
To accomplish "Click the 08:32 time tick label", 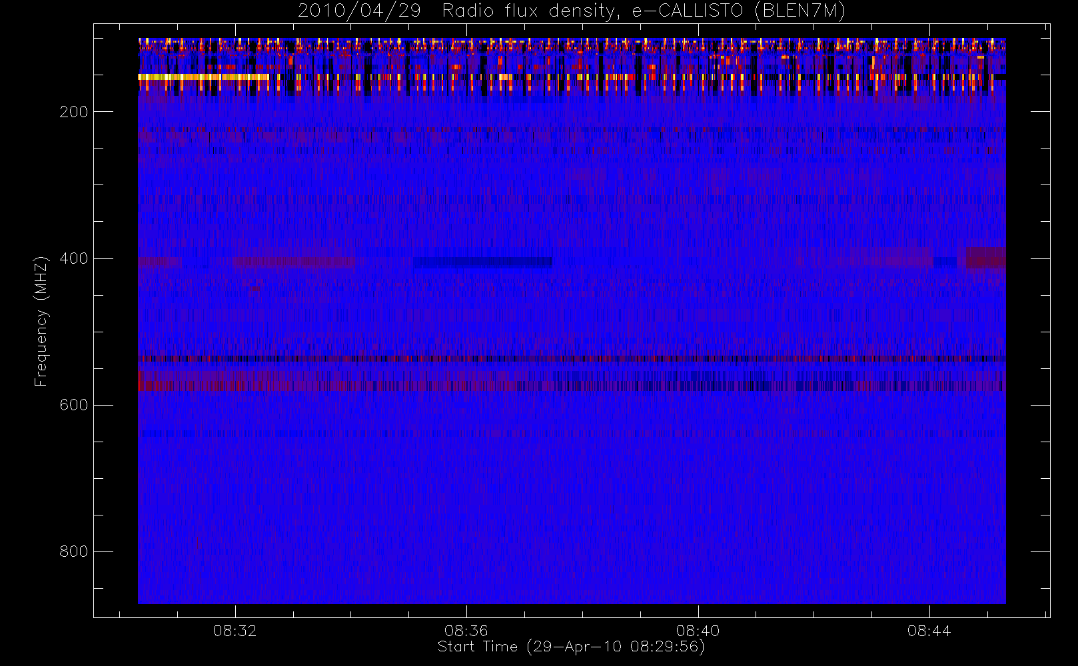I will click(x=235, y=631).
